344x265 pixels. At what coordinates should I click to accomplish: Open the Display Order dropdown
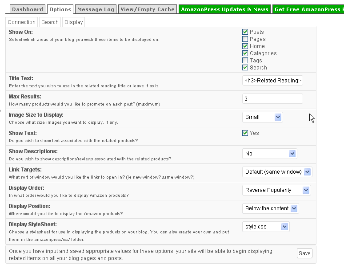(x=276, y=190)
